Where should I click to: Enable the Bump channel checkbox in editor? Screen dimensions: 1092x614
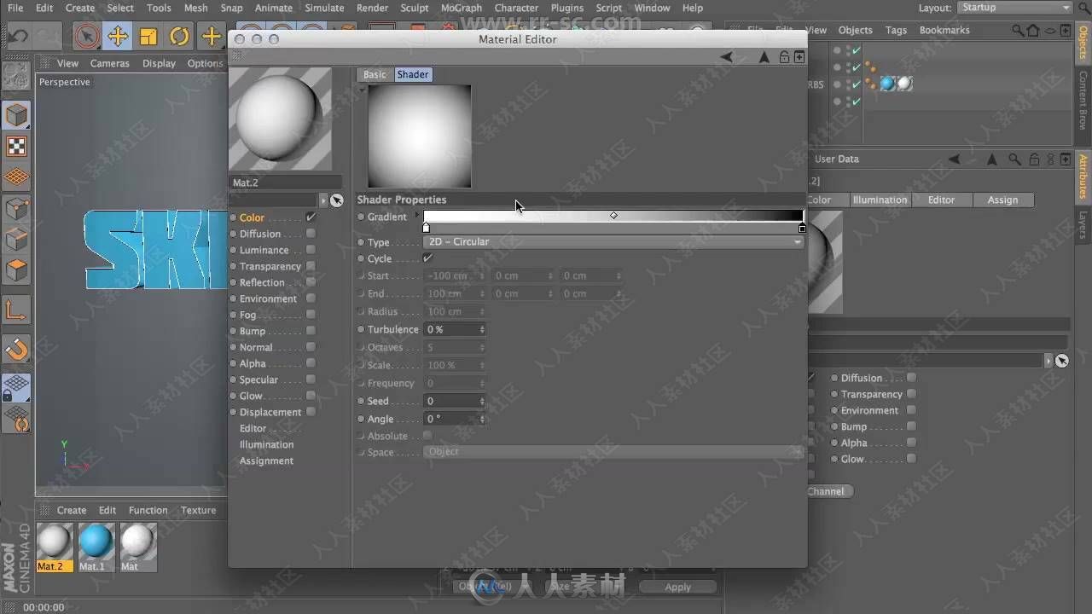[x=311, y=331]
